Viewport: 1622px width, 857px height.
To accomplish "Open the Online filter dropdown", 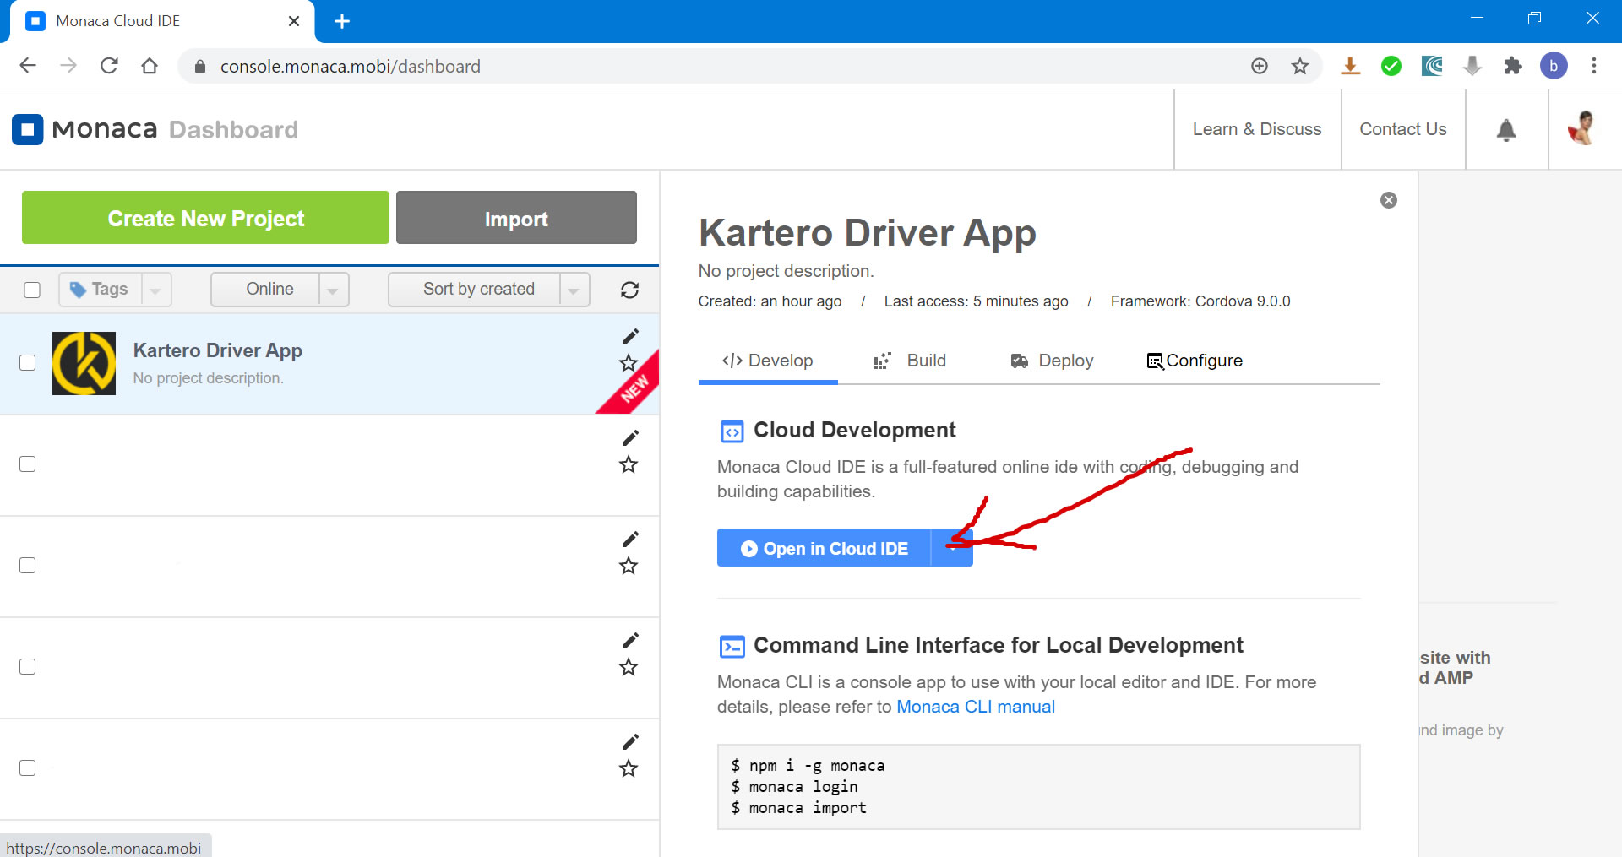I will click(x=333, y=290).
